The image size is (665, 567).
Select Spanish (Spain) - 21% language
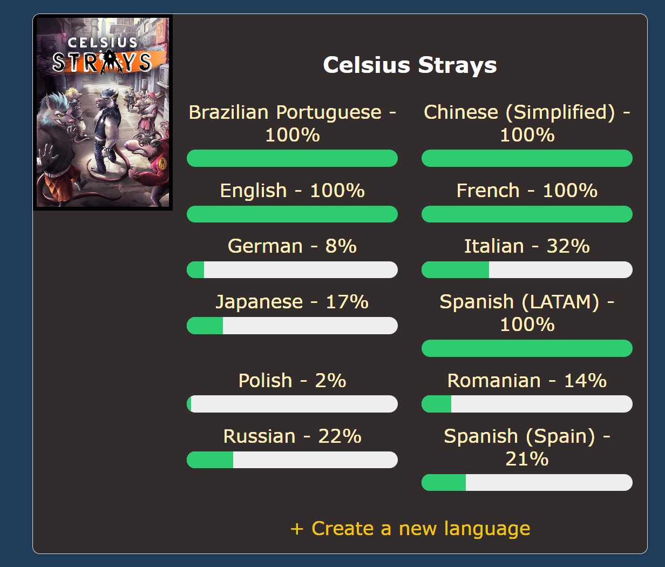pos(527,447)
